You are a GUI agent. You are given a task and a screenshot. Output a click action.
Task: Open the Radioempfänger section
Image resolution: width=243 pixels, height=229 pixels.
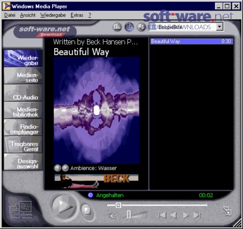point(23,127)
